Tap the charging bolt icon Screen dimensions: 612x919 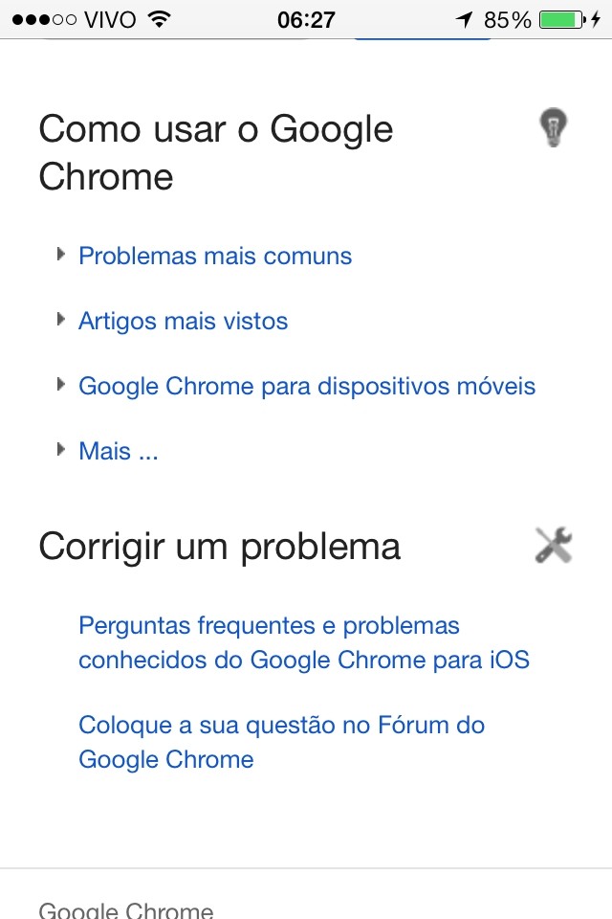596,20
